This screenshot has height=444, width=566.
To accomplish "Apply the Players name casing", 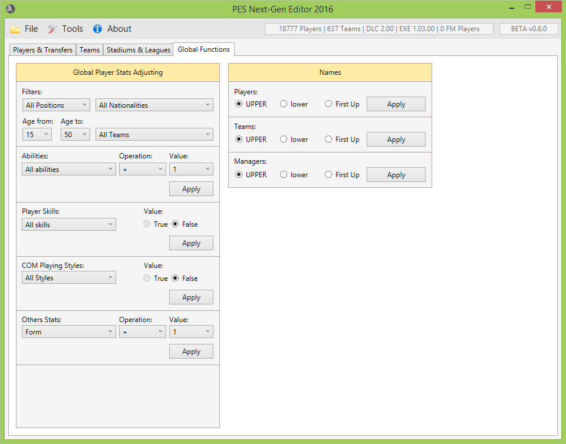I will (x=396, y=104).
